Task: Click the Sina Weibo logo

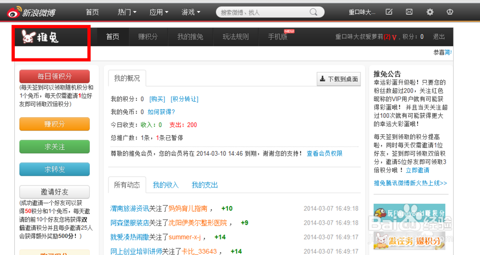Action: (x=31, y=12)
